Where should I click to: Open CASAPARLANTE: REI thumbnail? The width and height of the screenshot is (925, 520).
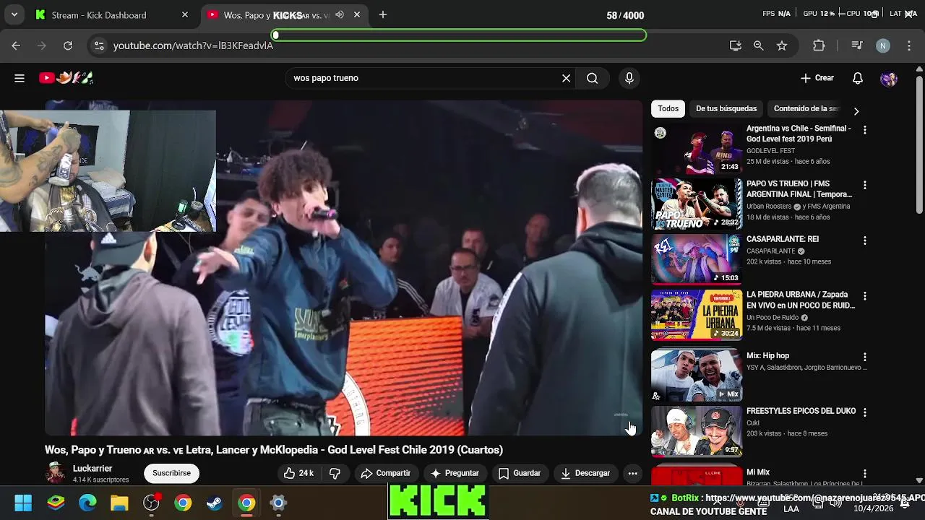click(x=697, y=259)
